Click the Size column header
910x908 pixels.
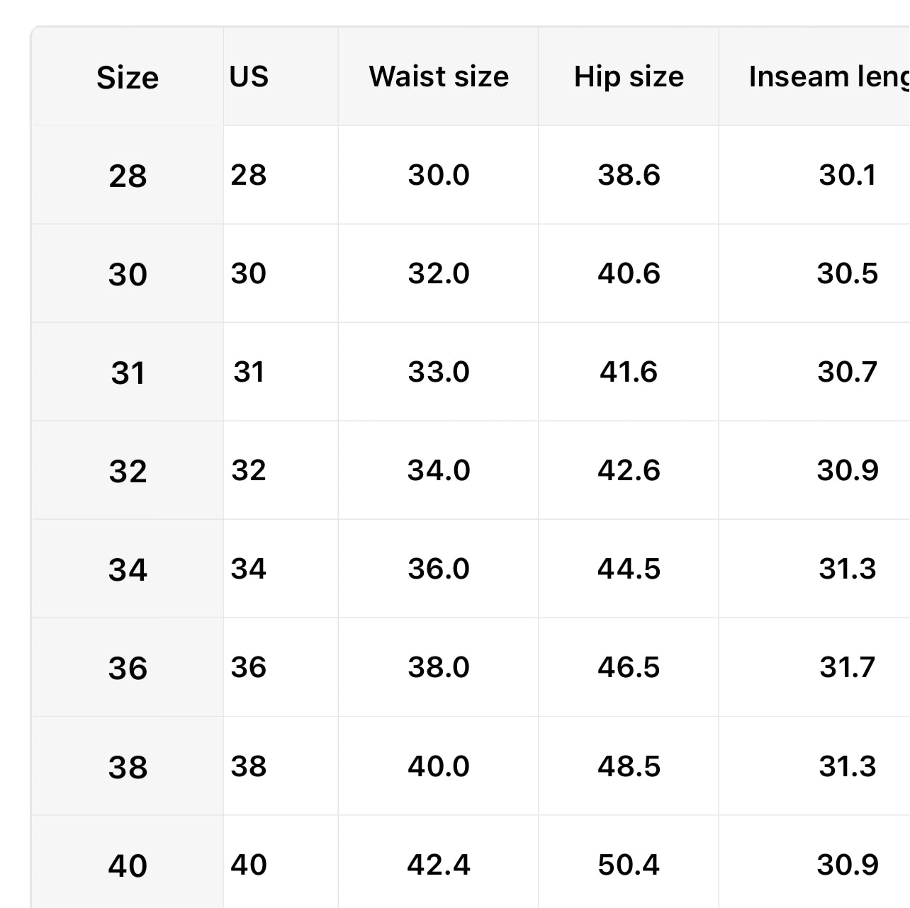128,77
